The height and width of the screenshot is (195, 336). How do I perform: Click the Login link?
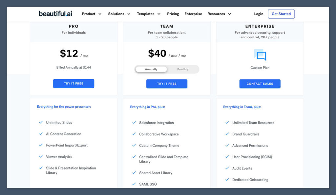[259, 14]
